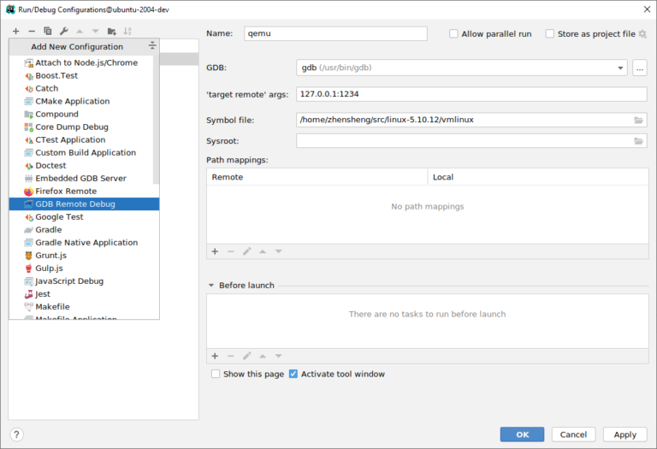Screen dimensions: 657x449
Task: Add a Before launch task with plus
Action: pyautogui.click(x=215, y=356)
